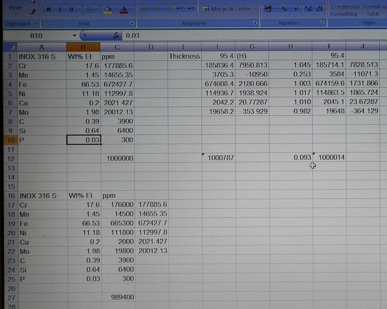Click the Format Painter brush icon
The height and width of the screenshot is (309, 387).
(32, 12)
